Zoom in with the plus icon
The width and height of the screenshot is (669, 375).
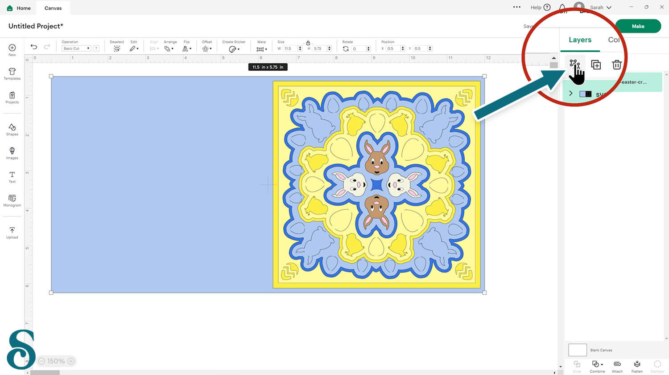[x=71, y=361]
